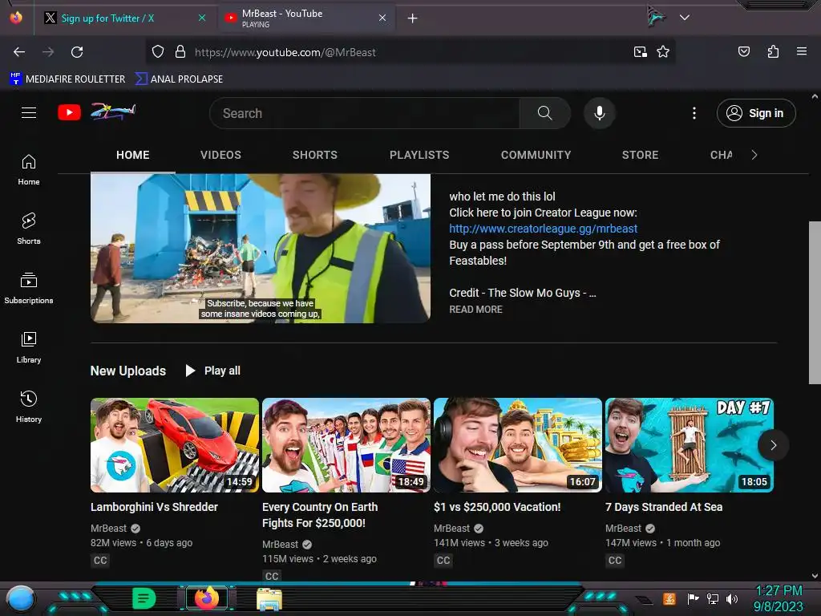Open Firefox application menu

[802, 51]
